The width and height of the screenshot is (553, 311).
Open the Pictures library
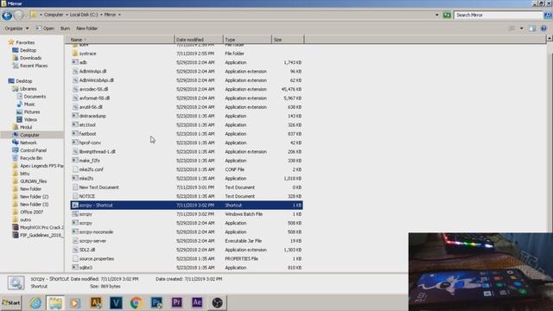coord(32,112)
